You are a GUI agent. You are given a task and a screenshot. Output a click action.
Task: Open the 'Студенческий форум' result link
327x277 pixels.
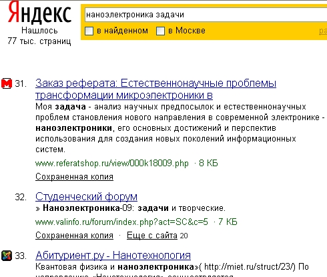[x=86, y=197]
